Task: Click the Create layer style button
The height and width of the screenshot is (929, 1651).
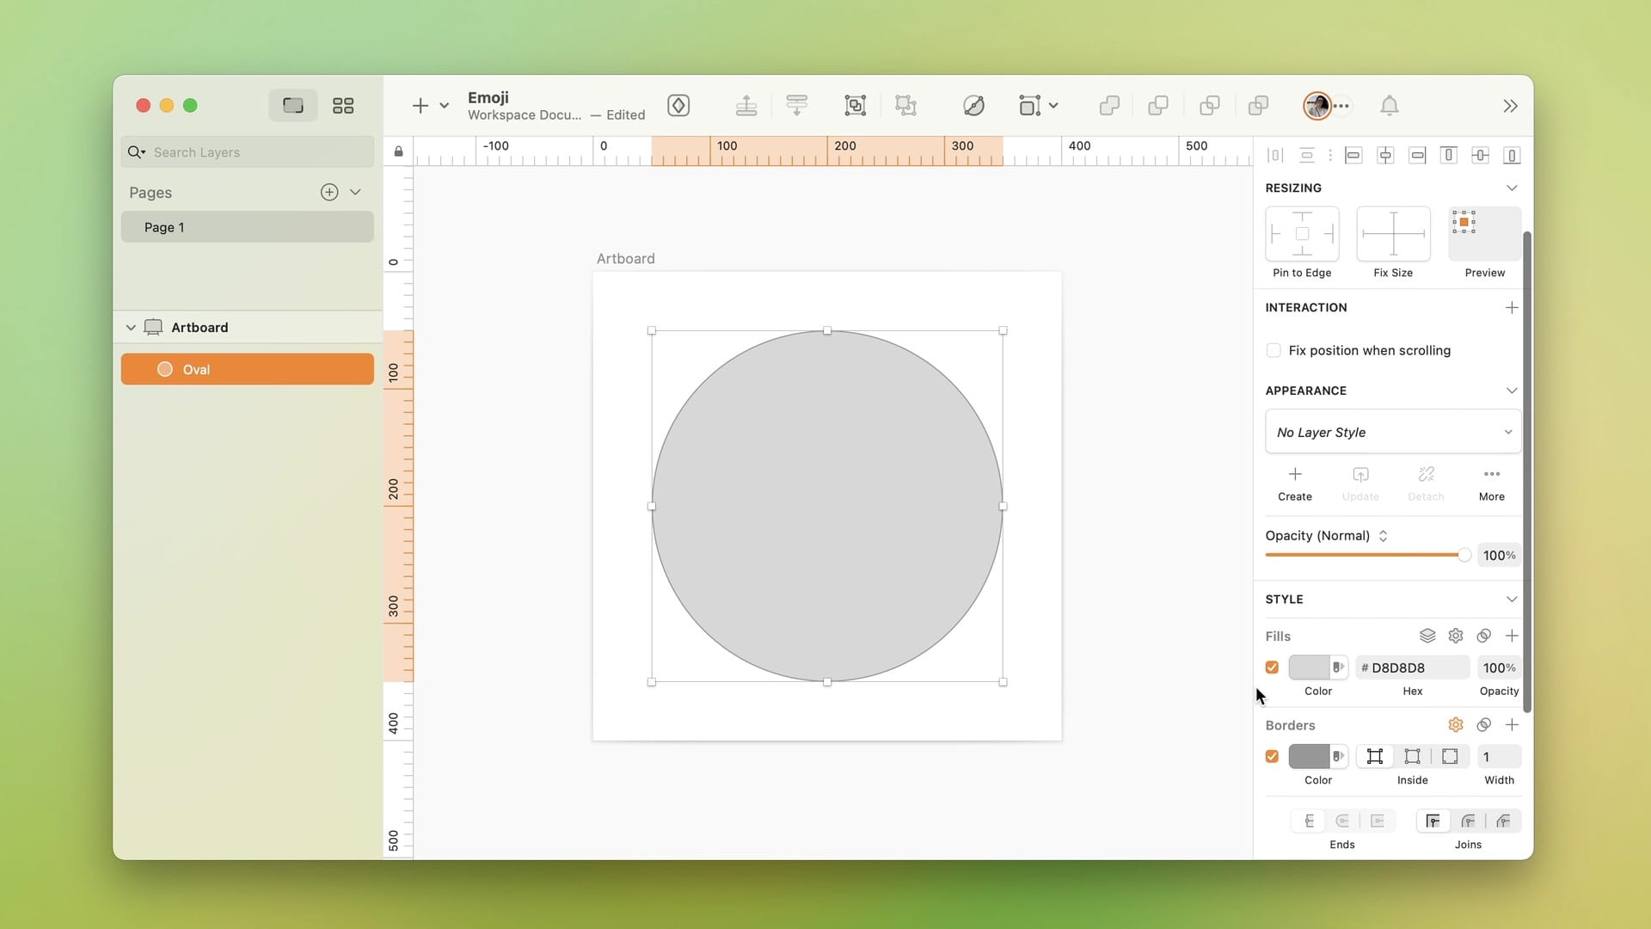Action: [x=1295, y=483]
